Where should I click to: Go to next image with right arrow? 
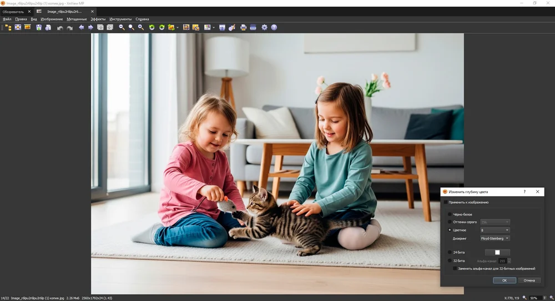90,27
